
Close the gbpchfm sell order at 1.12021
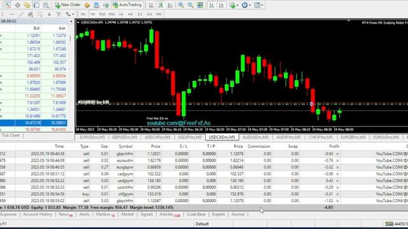[x=337, y=154]
